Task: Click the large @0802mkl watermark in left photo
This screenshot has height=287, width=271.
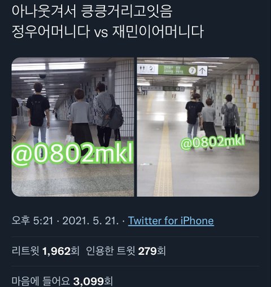Action: click(73, 154)
